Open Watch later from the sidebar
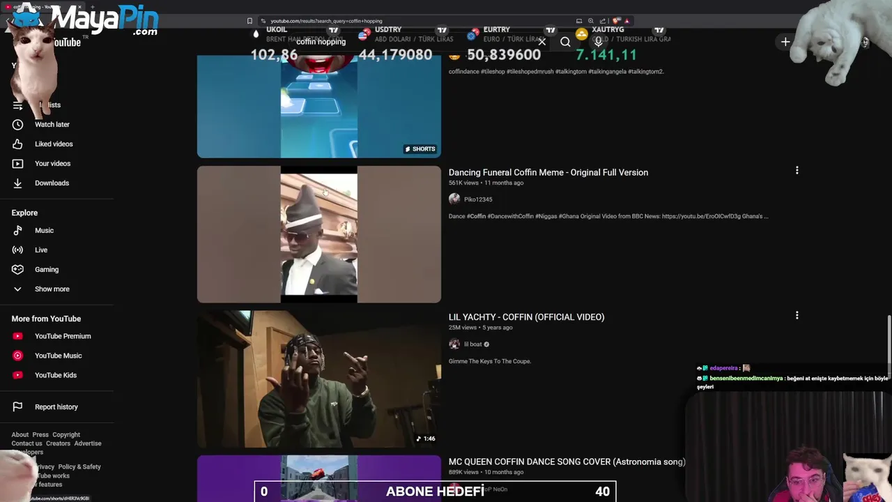 click(x=52, y=124)
